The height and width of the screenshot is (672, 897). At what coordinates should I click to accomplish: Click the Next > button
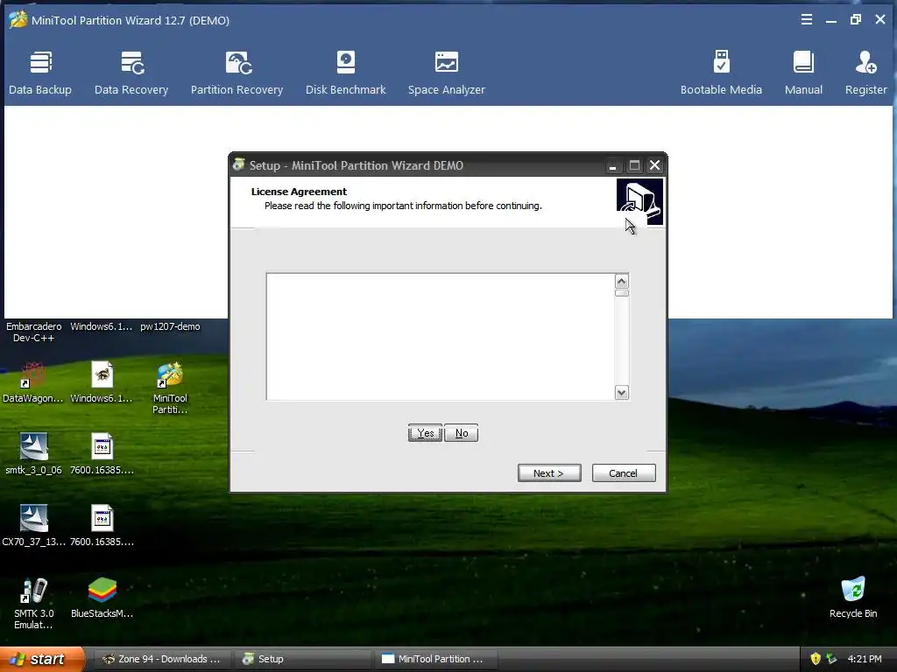coord(549,473)
